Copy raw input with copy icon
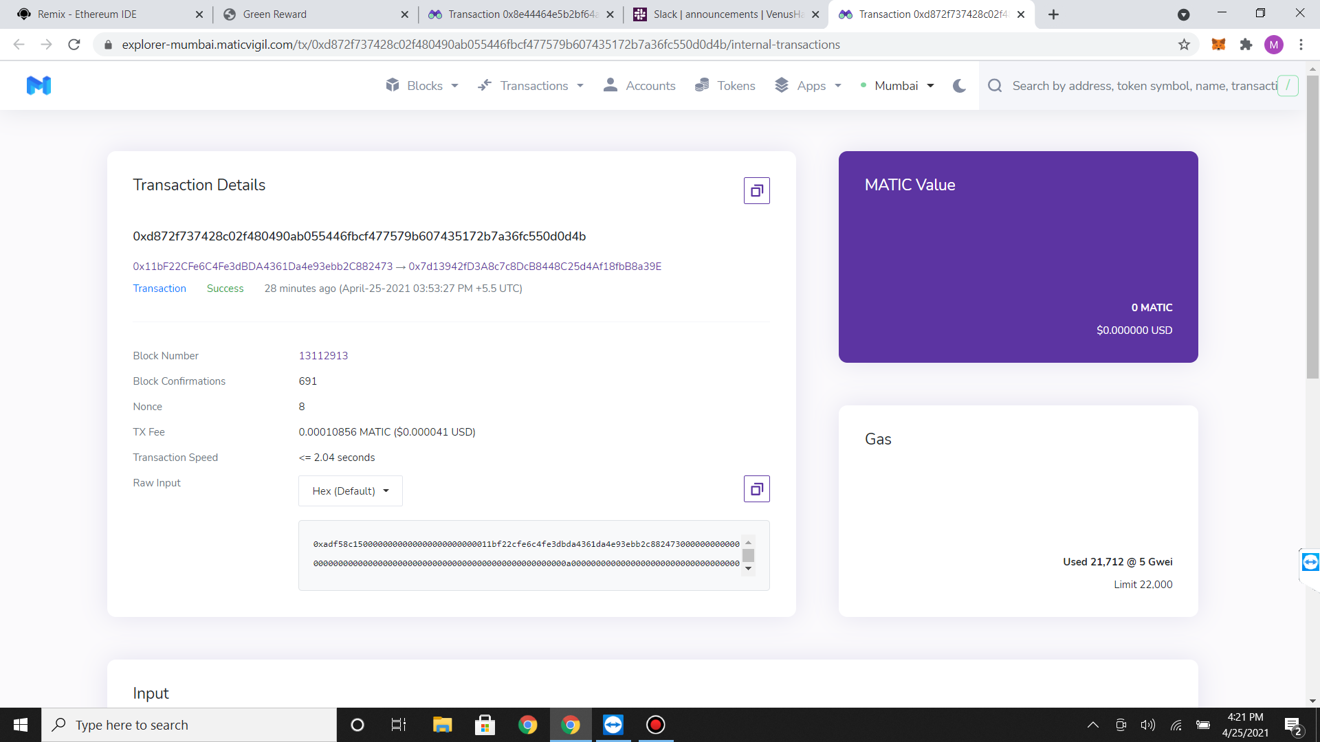1320x742 pixels. (756, 489)
